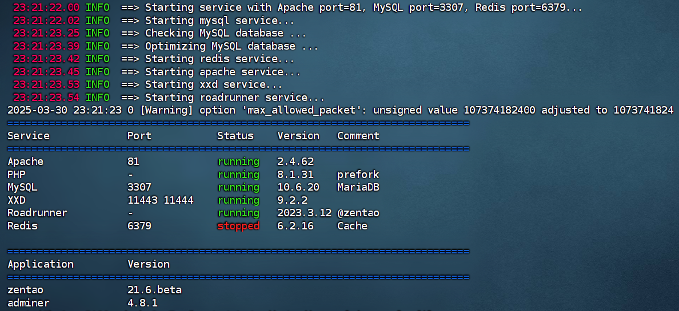Select Roadrunner version 2023.3.12
Image resolution: width=679 pixels, height=311 pixels.
[305, 213]
